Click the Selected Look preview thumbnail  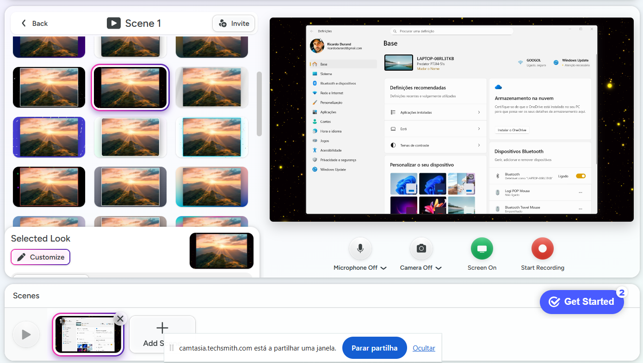coord(221,251)
